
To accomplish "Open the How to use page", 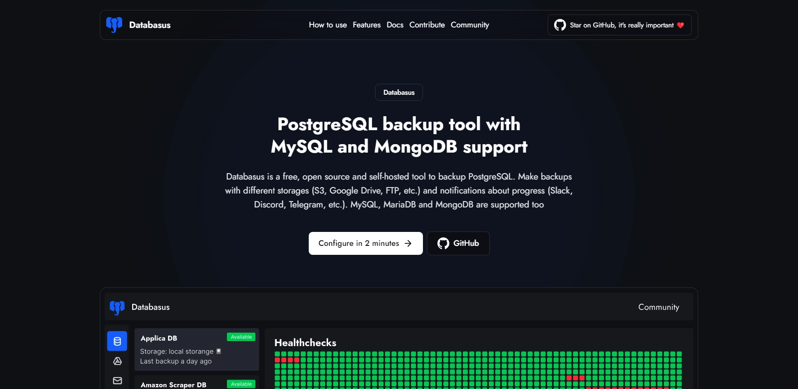I will coord(328,25).
